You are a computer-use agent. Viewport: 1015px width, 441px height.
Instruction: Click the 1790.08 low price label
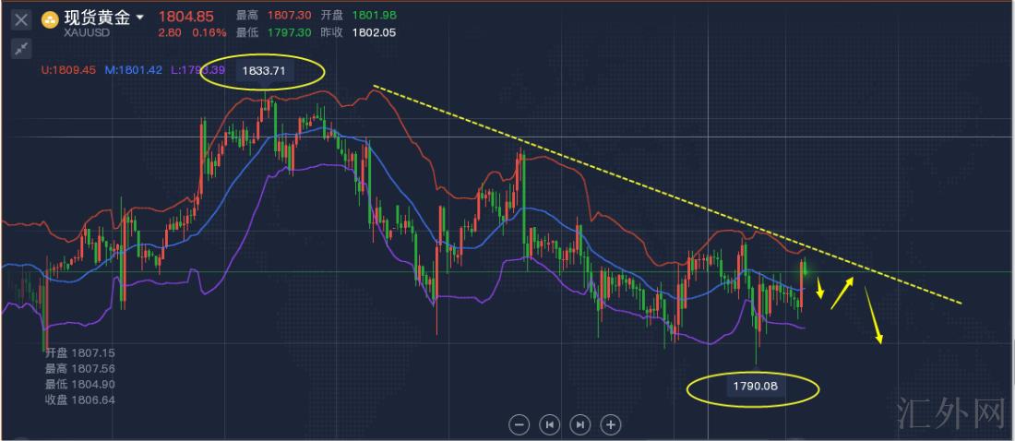point(755,387)
